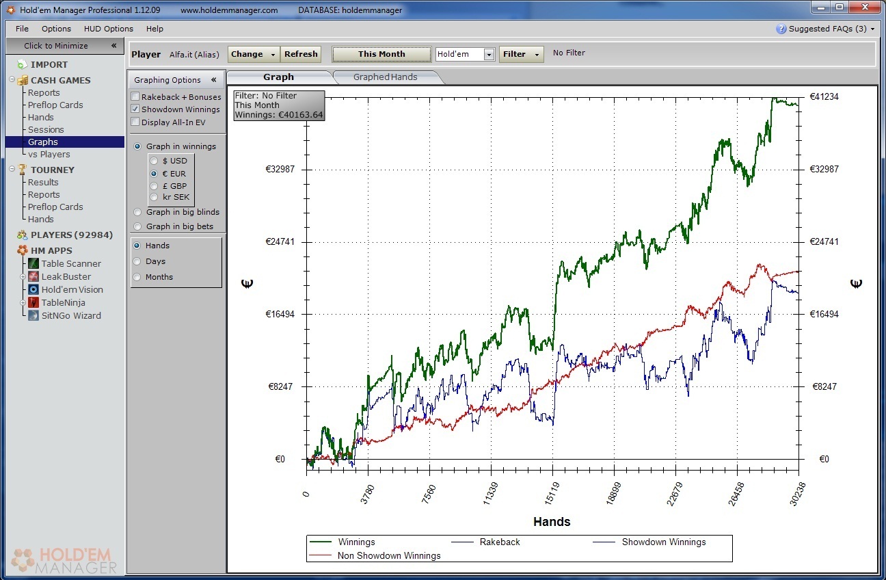Expand the TableNinja tree node
The image size is (886, 580).
coord(23,302)
